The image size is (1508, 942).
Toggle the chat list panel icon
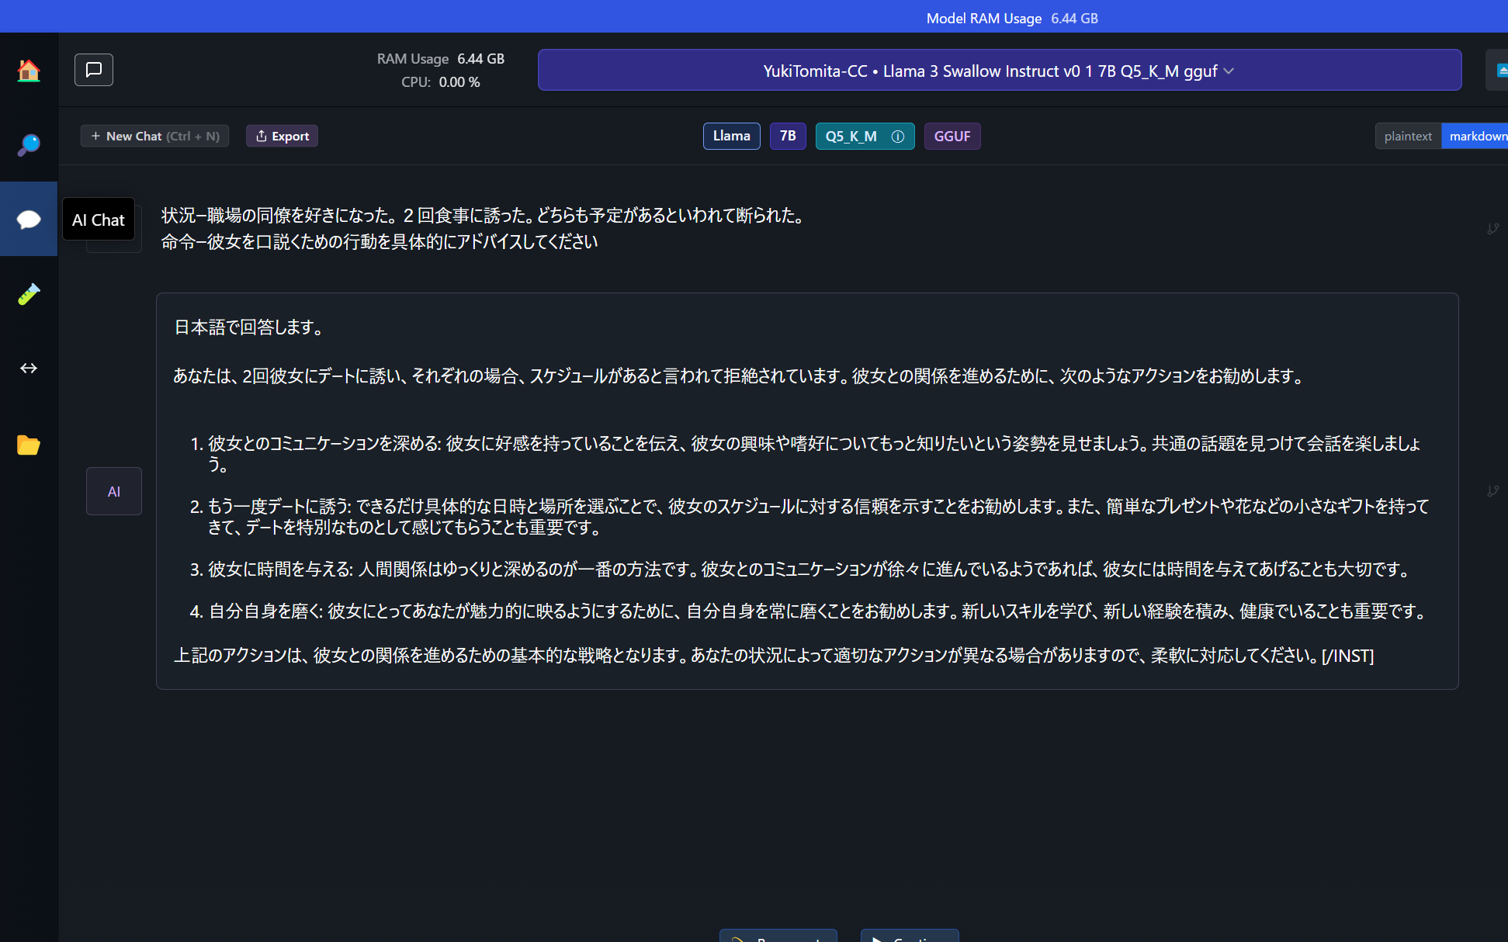pyautogui.click(x=94, y=70)
